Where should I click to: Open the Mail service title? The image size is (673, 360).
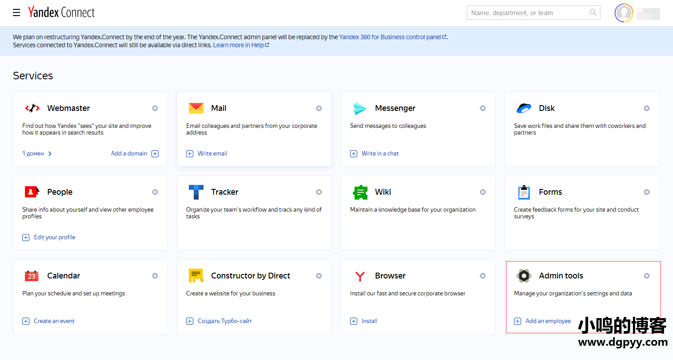click(219, 108)
